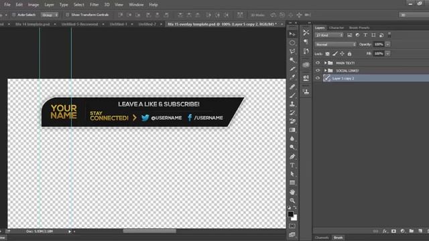Select the Quick Selection tool
429x241 pixels.
[292, 60]
